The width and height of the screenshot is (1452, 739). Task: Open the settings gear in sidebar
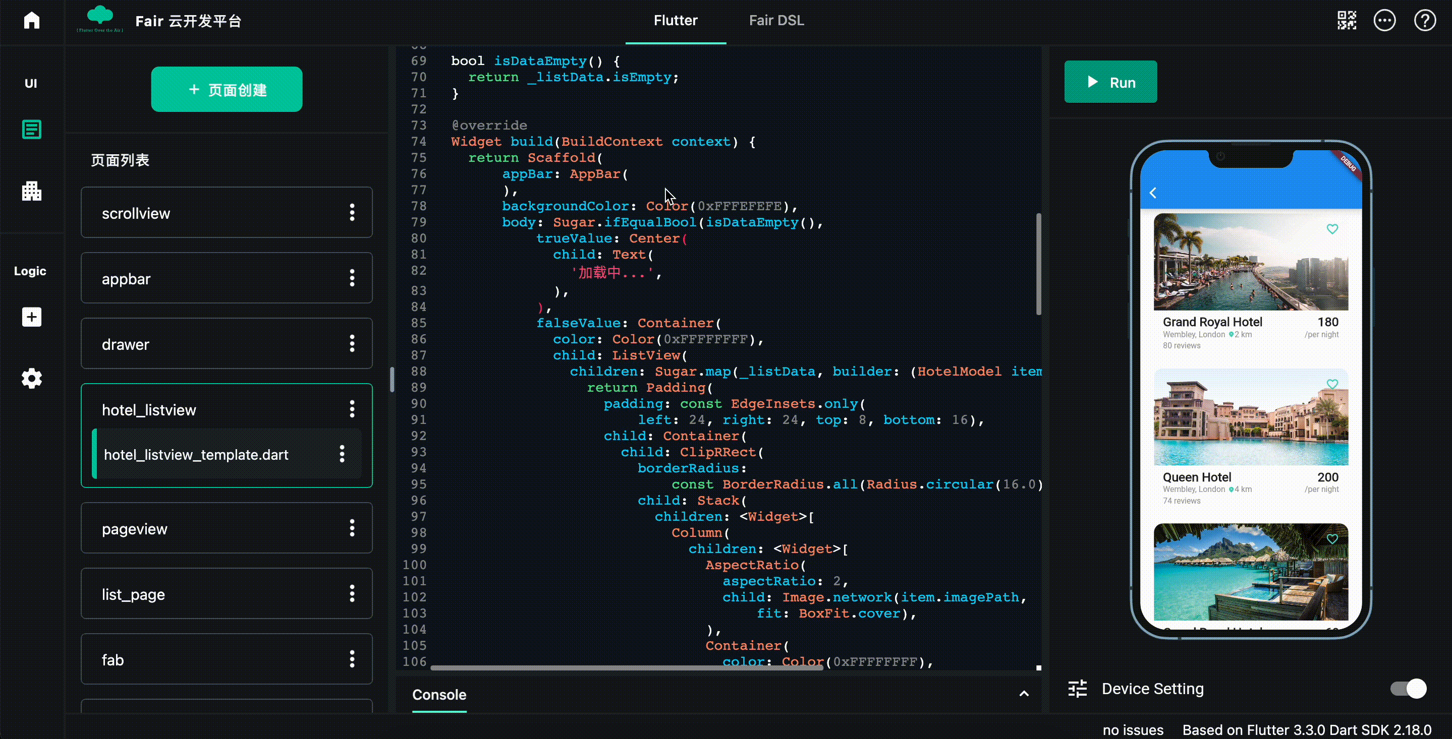pyautogui.click(x=32, y=379)
